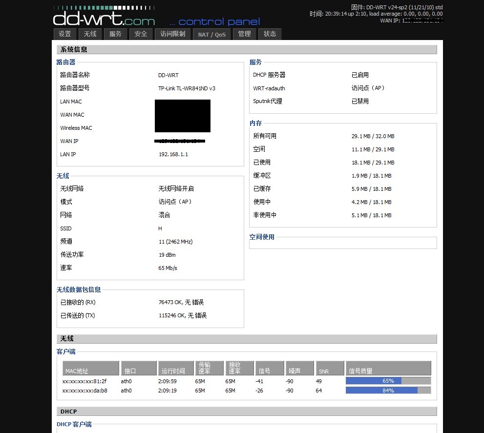This screenshot has width=484, height=433.
Task: Click the DHCP 客户端 section header
Action: (x=74, y=424)
